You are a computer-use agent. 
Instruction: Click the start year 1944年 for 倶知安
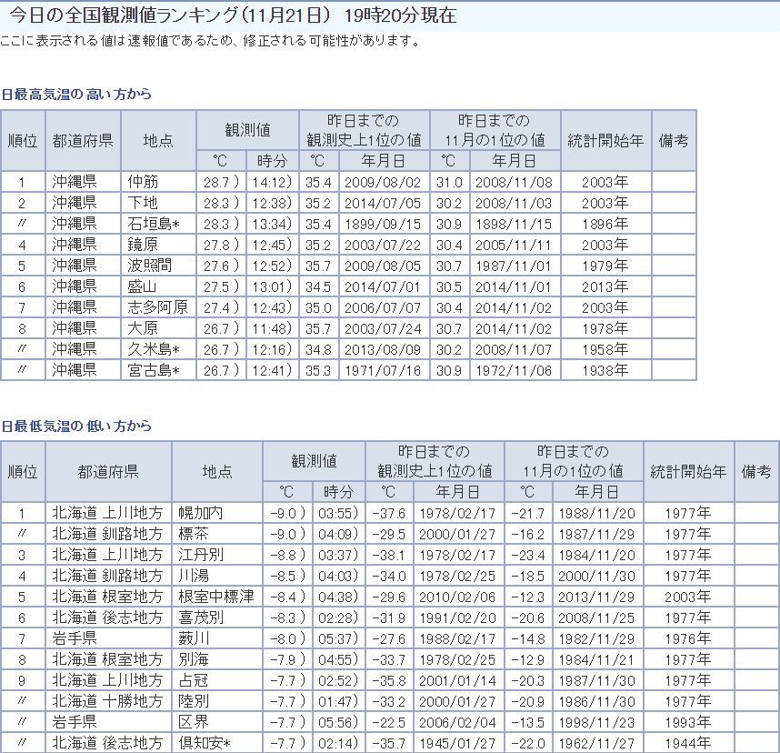pos(688,743)
